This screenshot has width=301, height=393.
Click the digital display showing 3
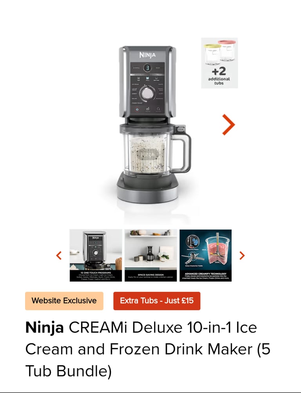tap(147, 68)
